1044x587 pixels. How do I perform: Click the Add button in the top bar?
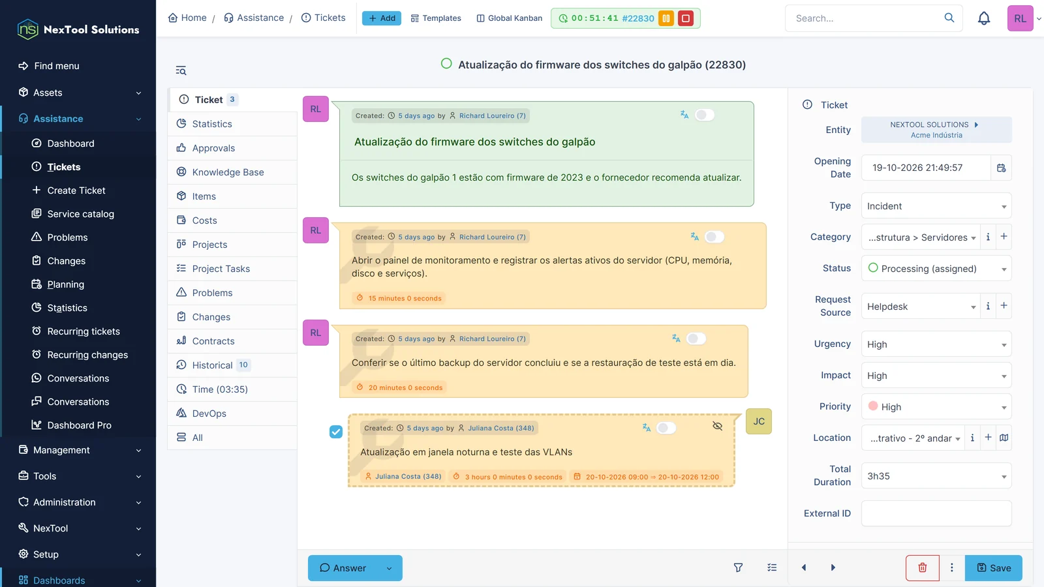(382, 18)
